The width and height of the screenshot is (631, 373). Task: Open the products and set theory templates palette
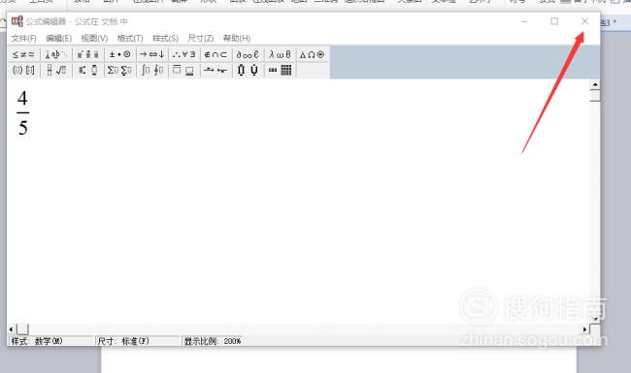point(248,71)
